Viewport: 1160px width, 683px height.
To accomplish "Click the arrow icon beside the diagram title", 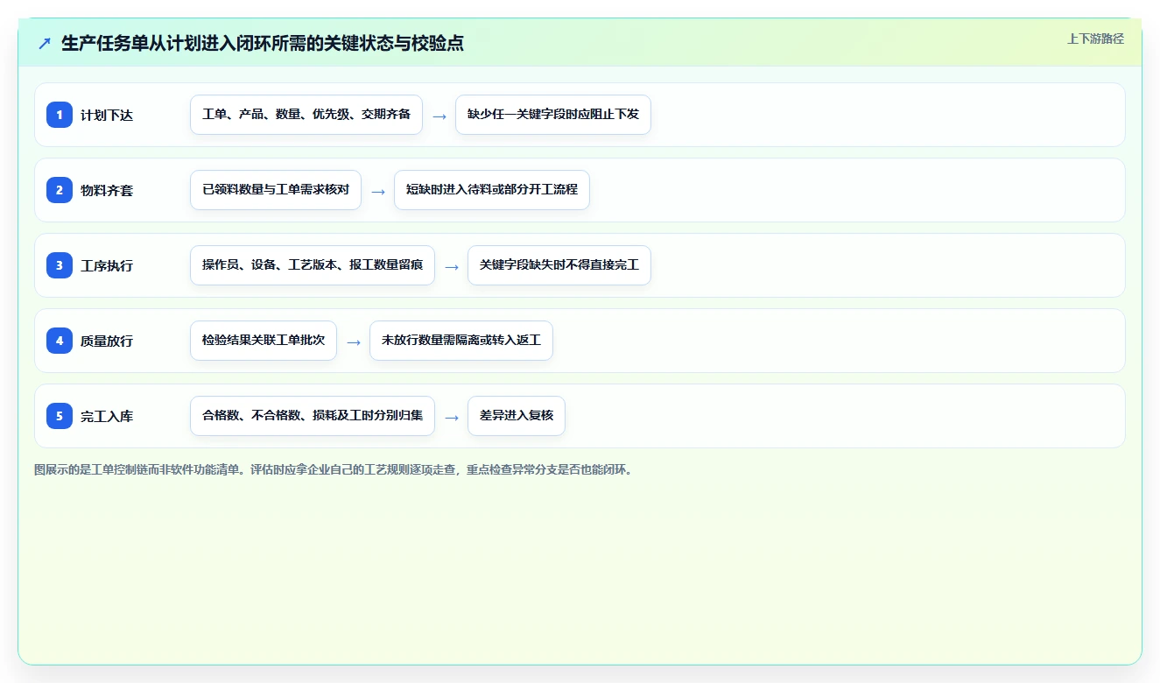I will tap(44, 43).
